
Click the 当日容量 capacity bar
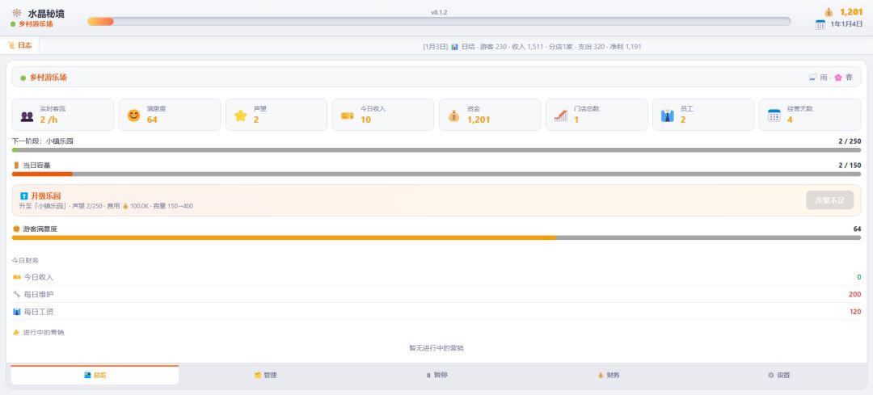pos(436,174)
